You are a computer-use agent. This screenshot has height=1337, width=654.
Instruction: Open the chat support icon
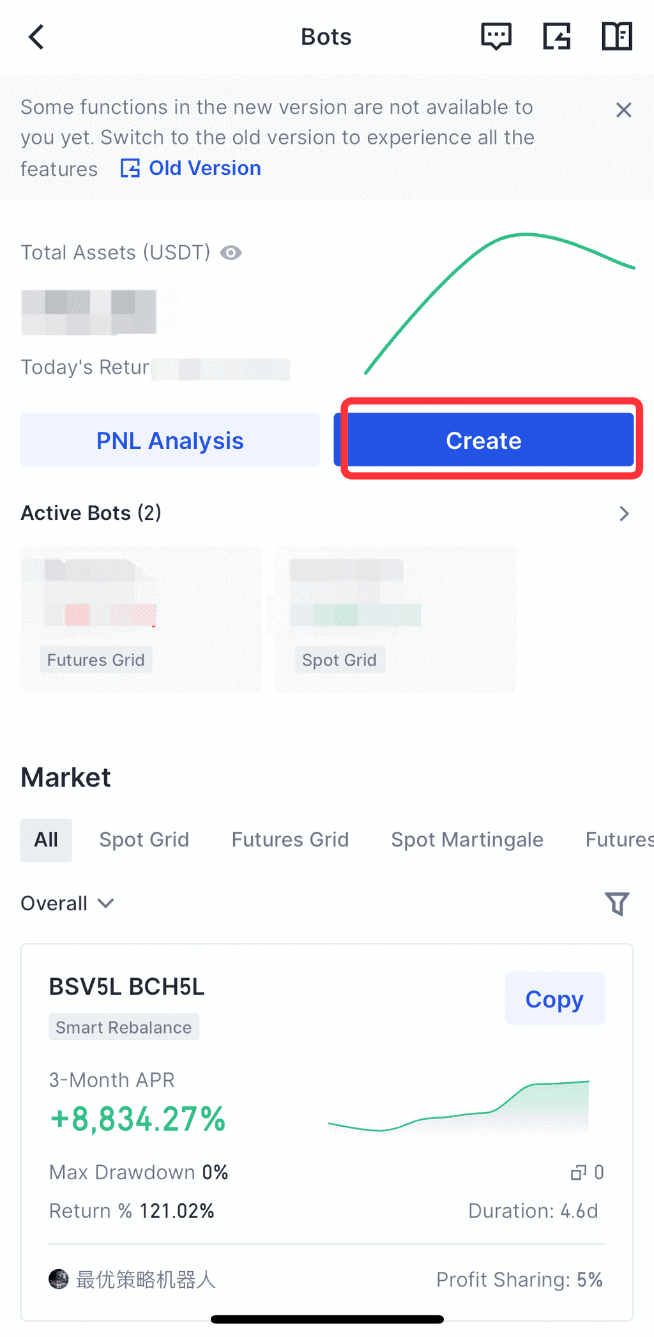point(496,36)
